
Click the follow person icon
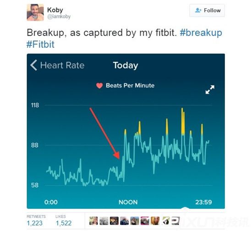tap(198, 10)
